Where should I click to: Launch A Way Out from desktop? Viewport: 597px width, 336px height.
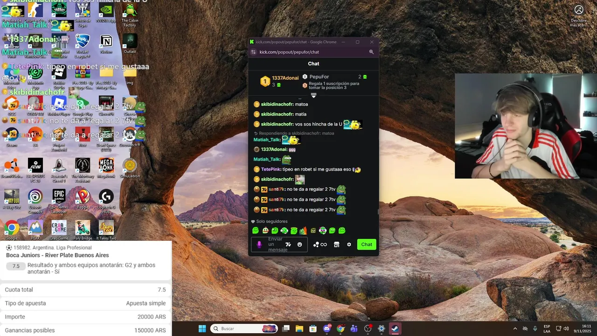12,200
